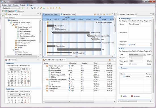Collapse the Resource section
The width and height of the screenshot is (156, 108).
coord(120,68)
